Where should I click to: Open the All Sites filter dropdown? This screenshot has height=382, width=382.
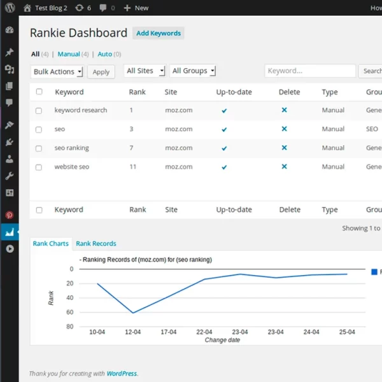pyautogui.click(x=145, y=71)
